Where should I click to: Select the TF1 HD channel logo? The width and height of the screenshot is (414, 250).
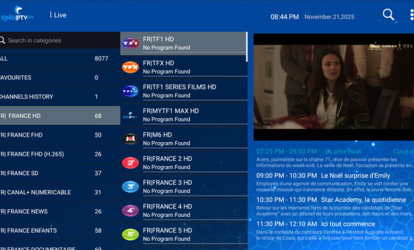pyautogui.click(x=130, y=43)
